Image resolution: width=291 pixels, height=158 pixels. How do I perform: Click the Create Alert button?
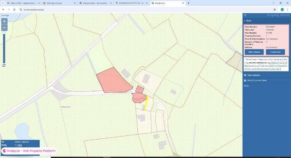pyautogui.click(x=275, y=52)
